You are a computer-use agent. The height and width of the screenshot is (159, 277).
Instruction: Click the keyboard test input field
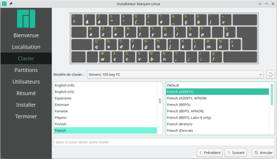tap(164, 142)
